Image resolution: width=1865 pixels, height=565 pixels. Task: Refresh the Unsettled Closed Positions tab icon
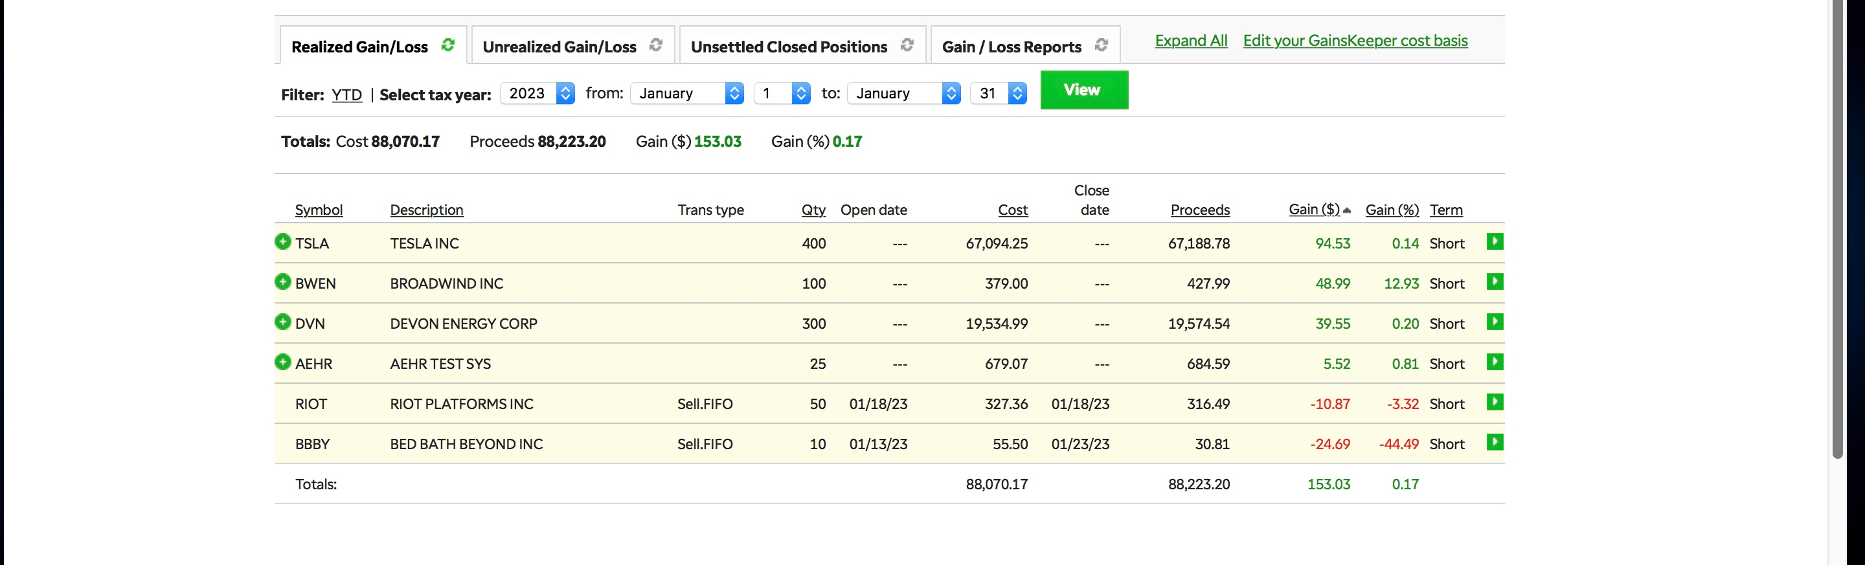point(907,45)
